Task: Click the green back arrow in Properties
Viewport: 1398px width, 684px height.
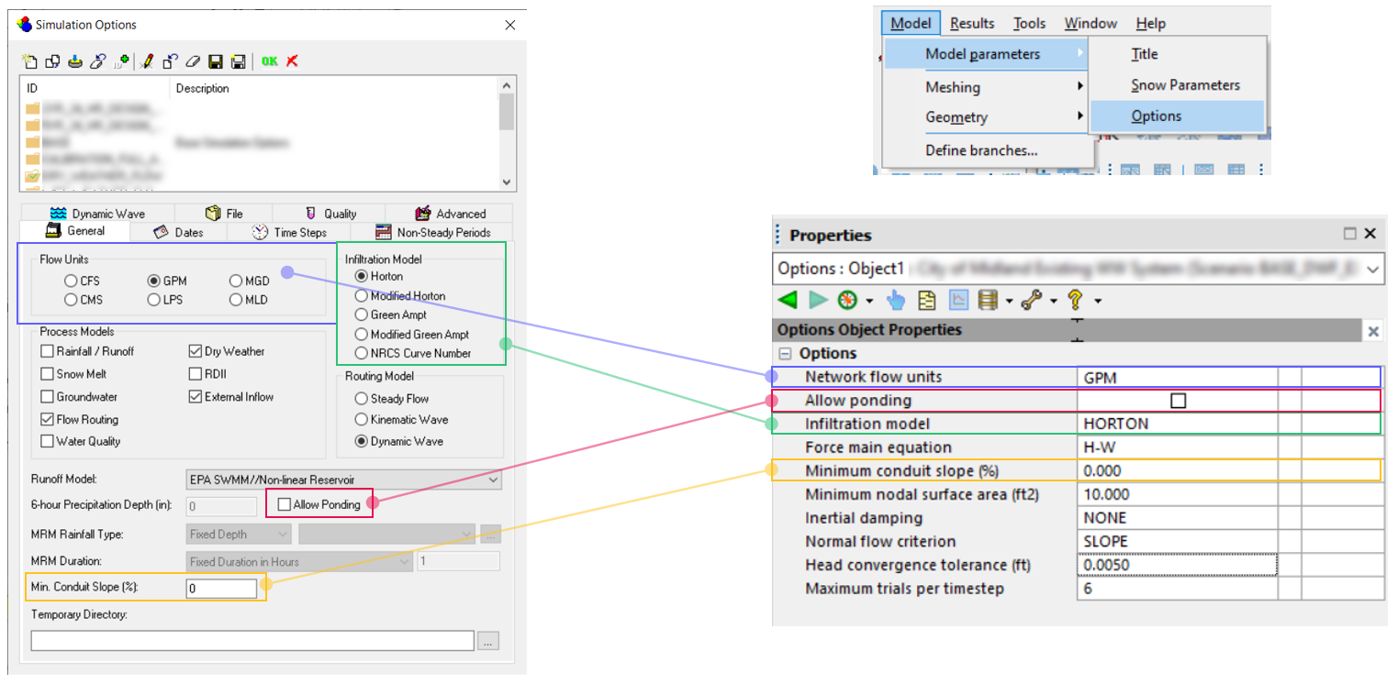Action: [x=788, y=300]
